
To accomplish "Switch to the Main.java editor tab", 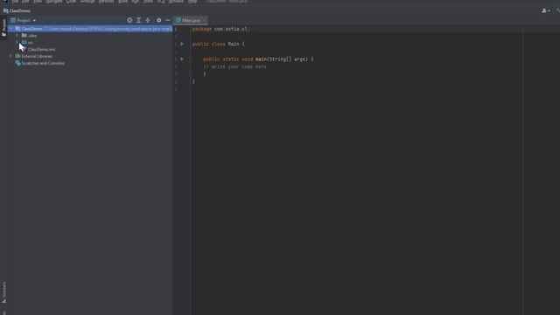I will tap(191, 20).
